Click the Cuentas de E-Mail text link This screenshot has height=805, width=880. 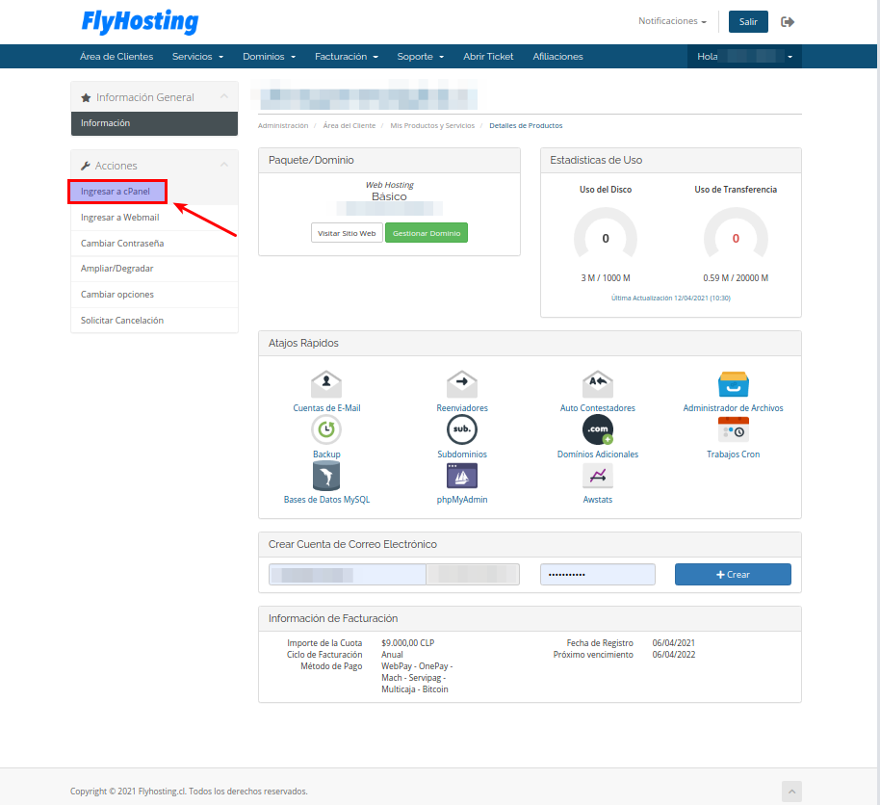(326, 408)
